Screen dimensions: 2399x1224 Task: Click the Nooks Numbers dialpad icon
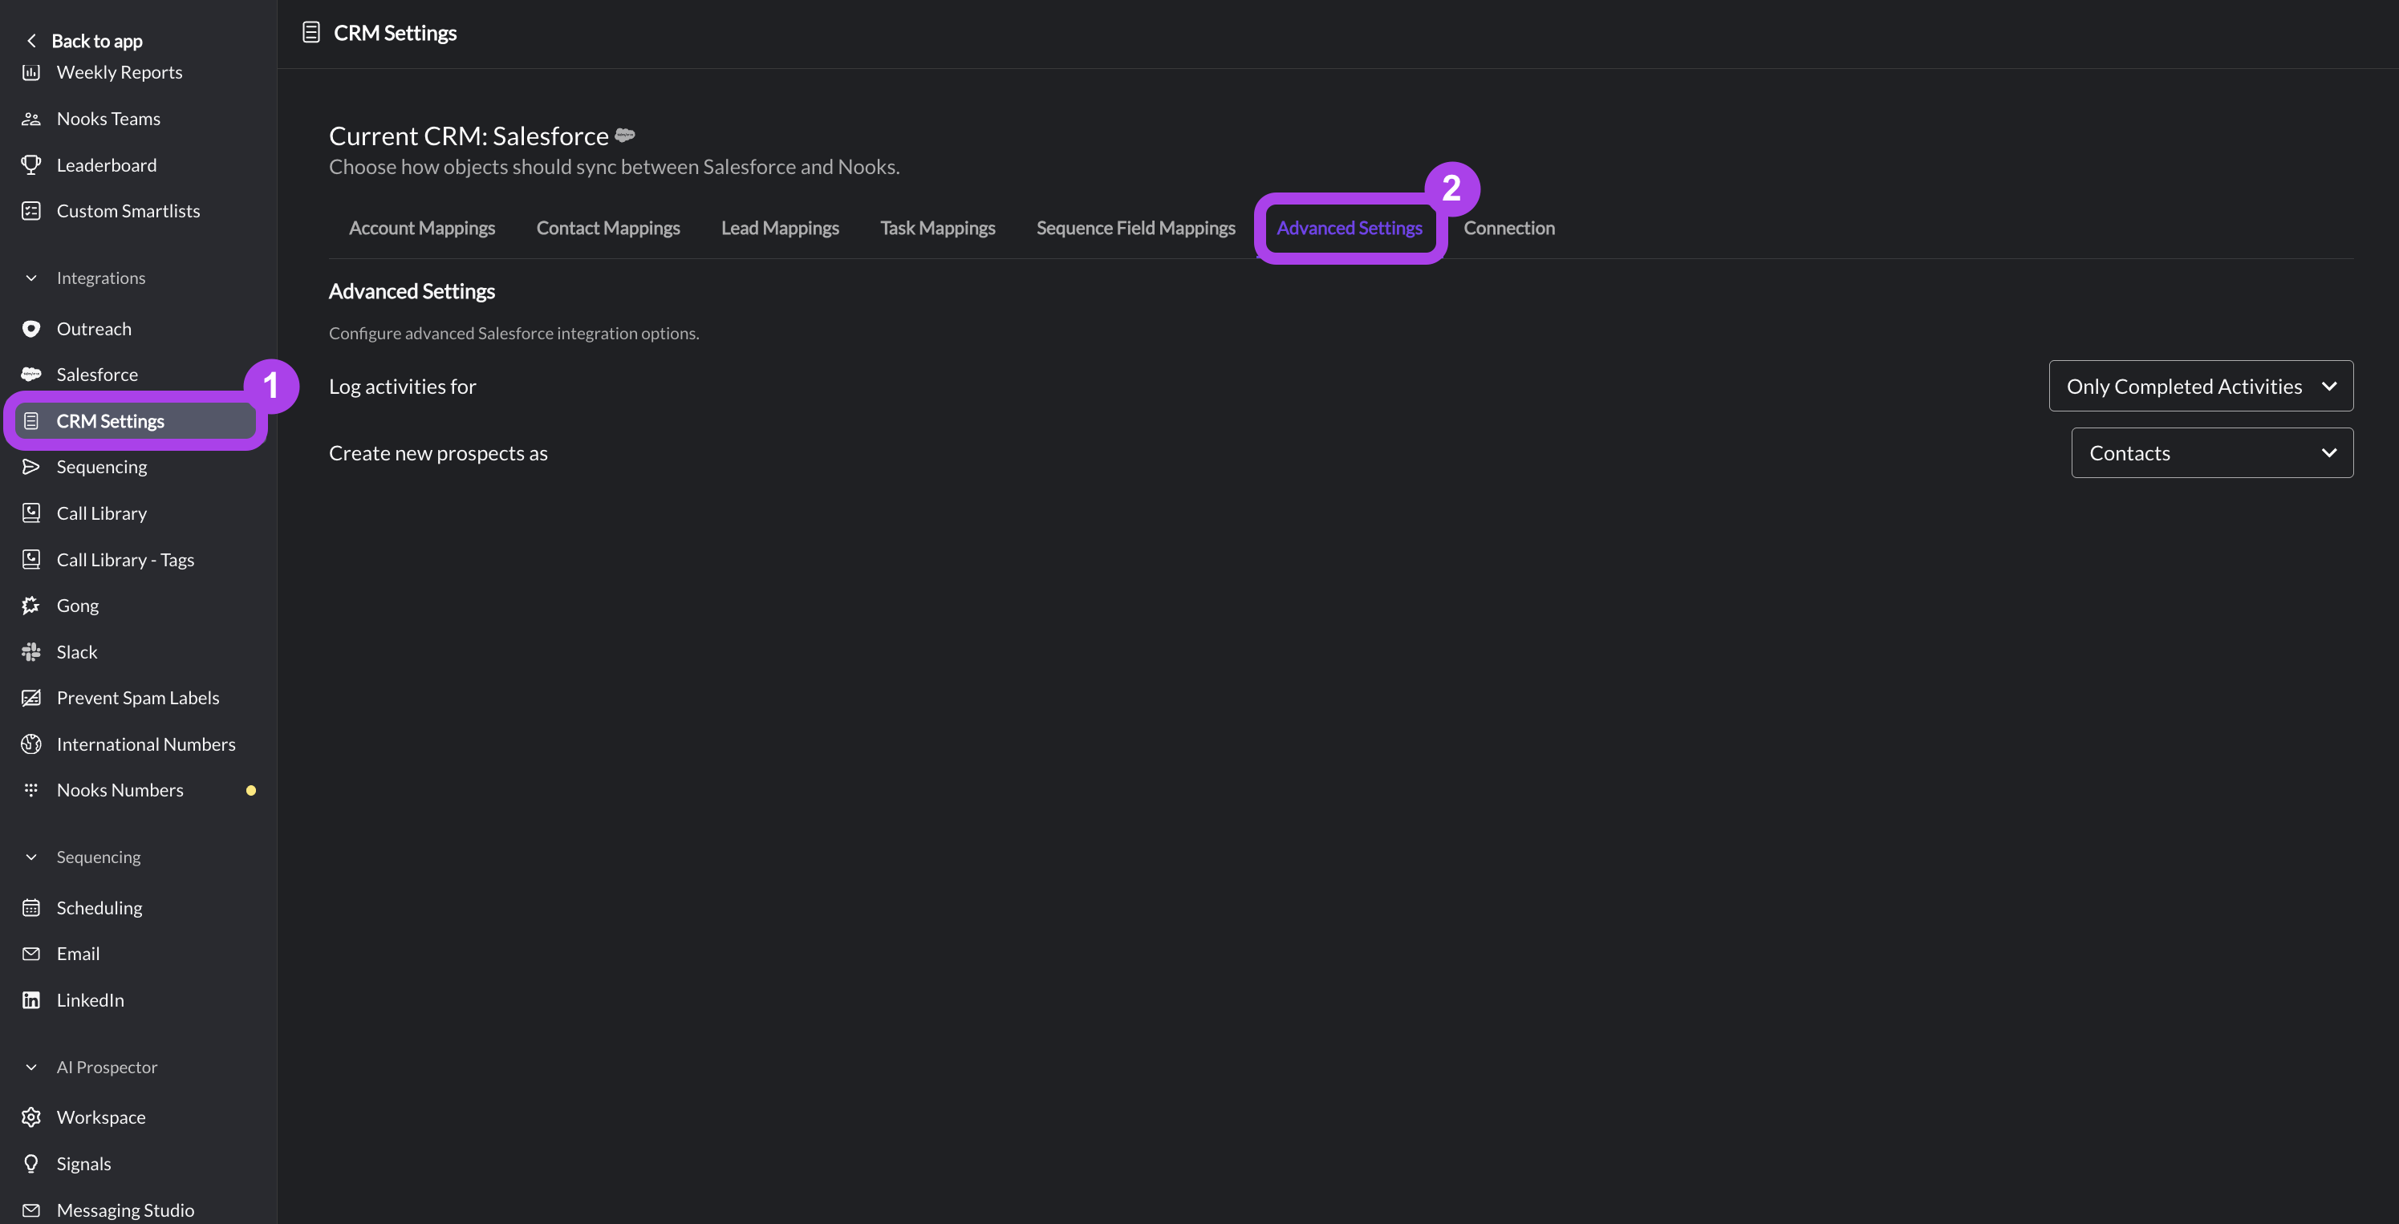(x=30, y=790)
